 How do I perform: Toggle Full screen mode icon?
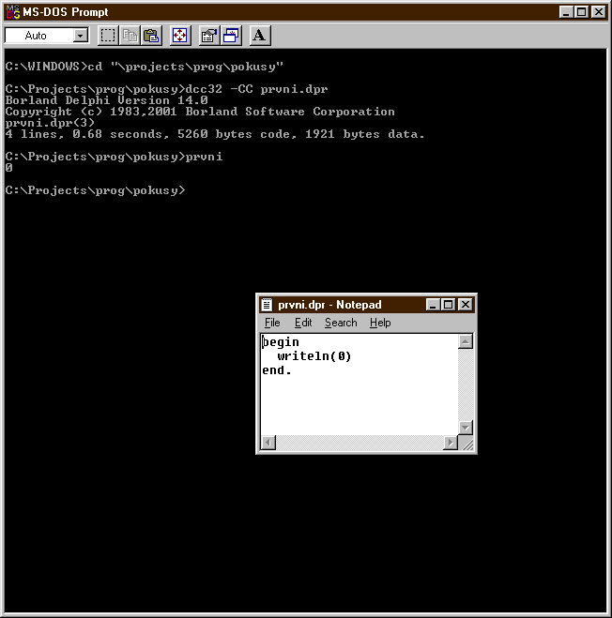[x=180, y=36]
